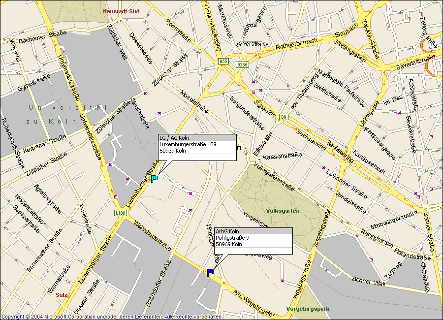
Task: Click the cyan flag for LG / AG Köln
Action: 154,179
